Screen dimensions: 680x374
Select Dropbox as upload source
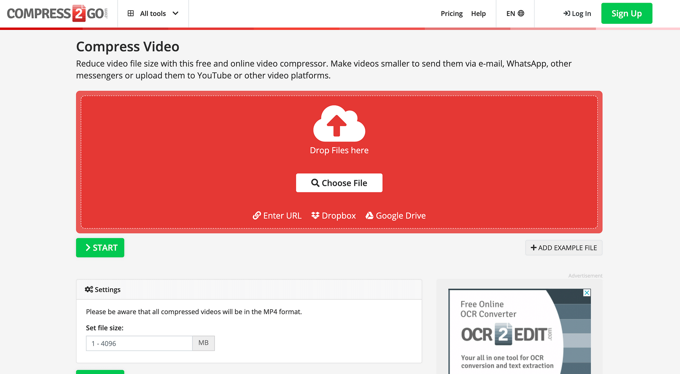[x=334, y=216]
